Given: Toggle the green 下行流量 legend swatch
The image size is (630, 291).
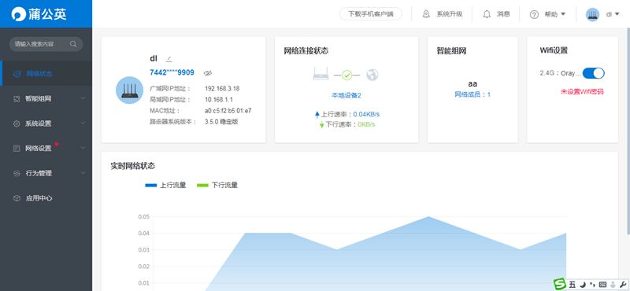Looking at the screenshot, I should [x=202, y=185].
